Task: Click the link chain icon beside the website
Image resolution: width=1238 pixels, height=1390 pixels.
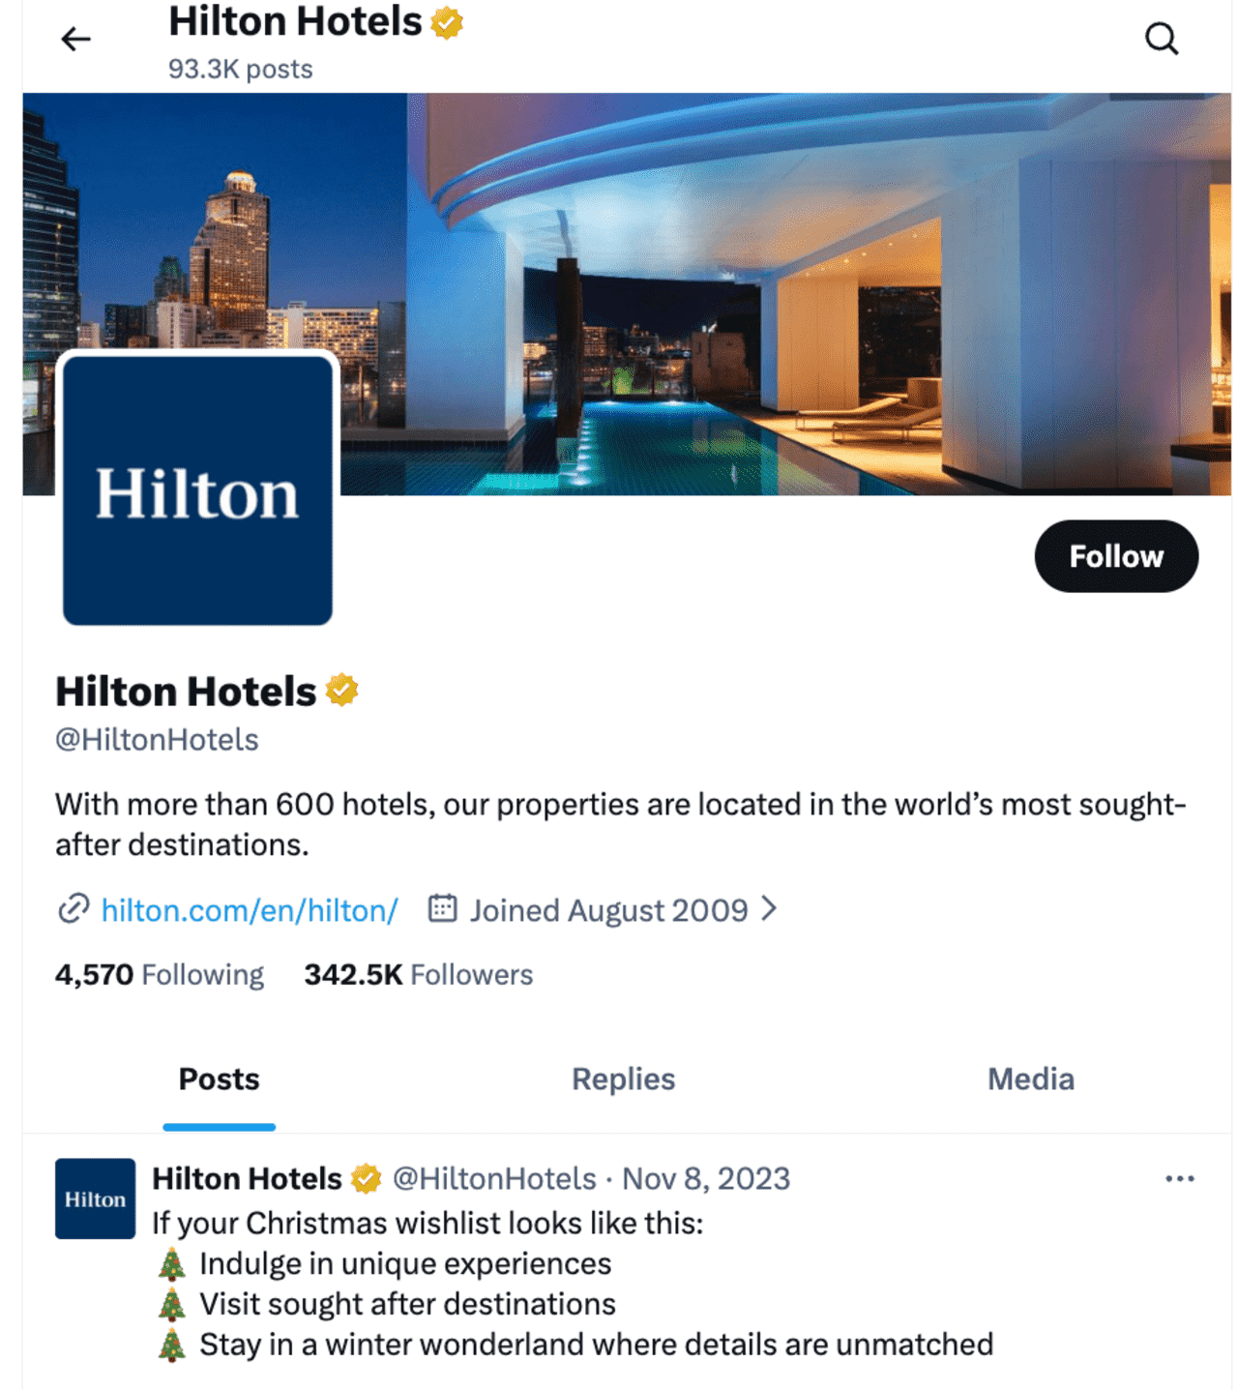Action: click(74, 909)
